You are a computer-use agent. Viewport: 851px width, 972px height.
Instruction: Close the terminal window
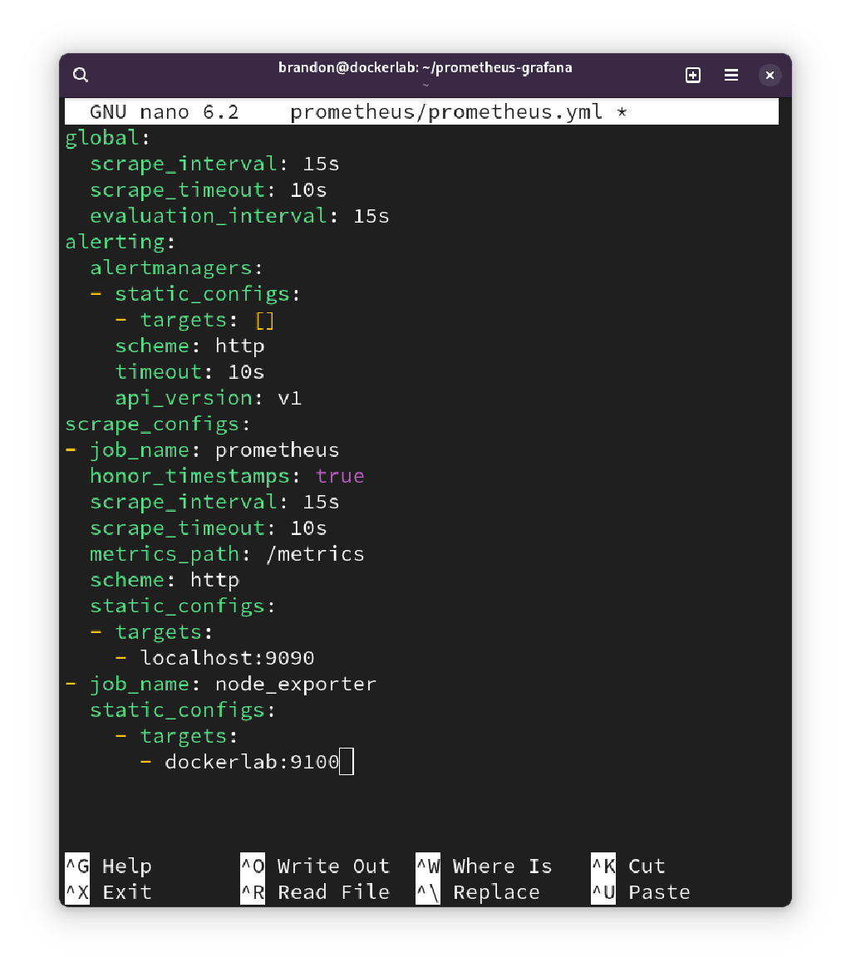tap(770, 74)
